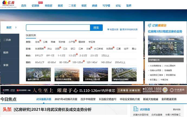Click the 大华锦绣前城 link
This screenshot has width=187, height=117.
(155, 66)
